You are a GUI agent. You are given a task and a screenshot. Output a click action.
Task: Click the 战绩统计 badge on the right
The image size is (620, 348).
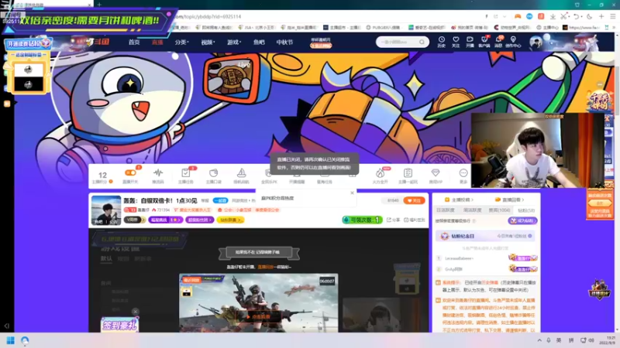click(x=599, y=290)
